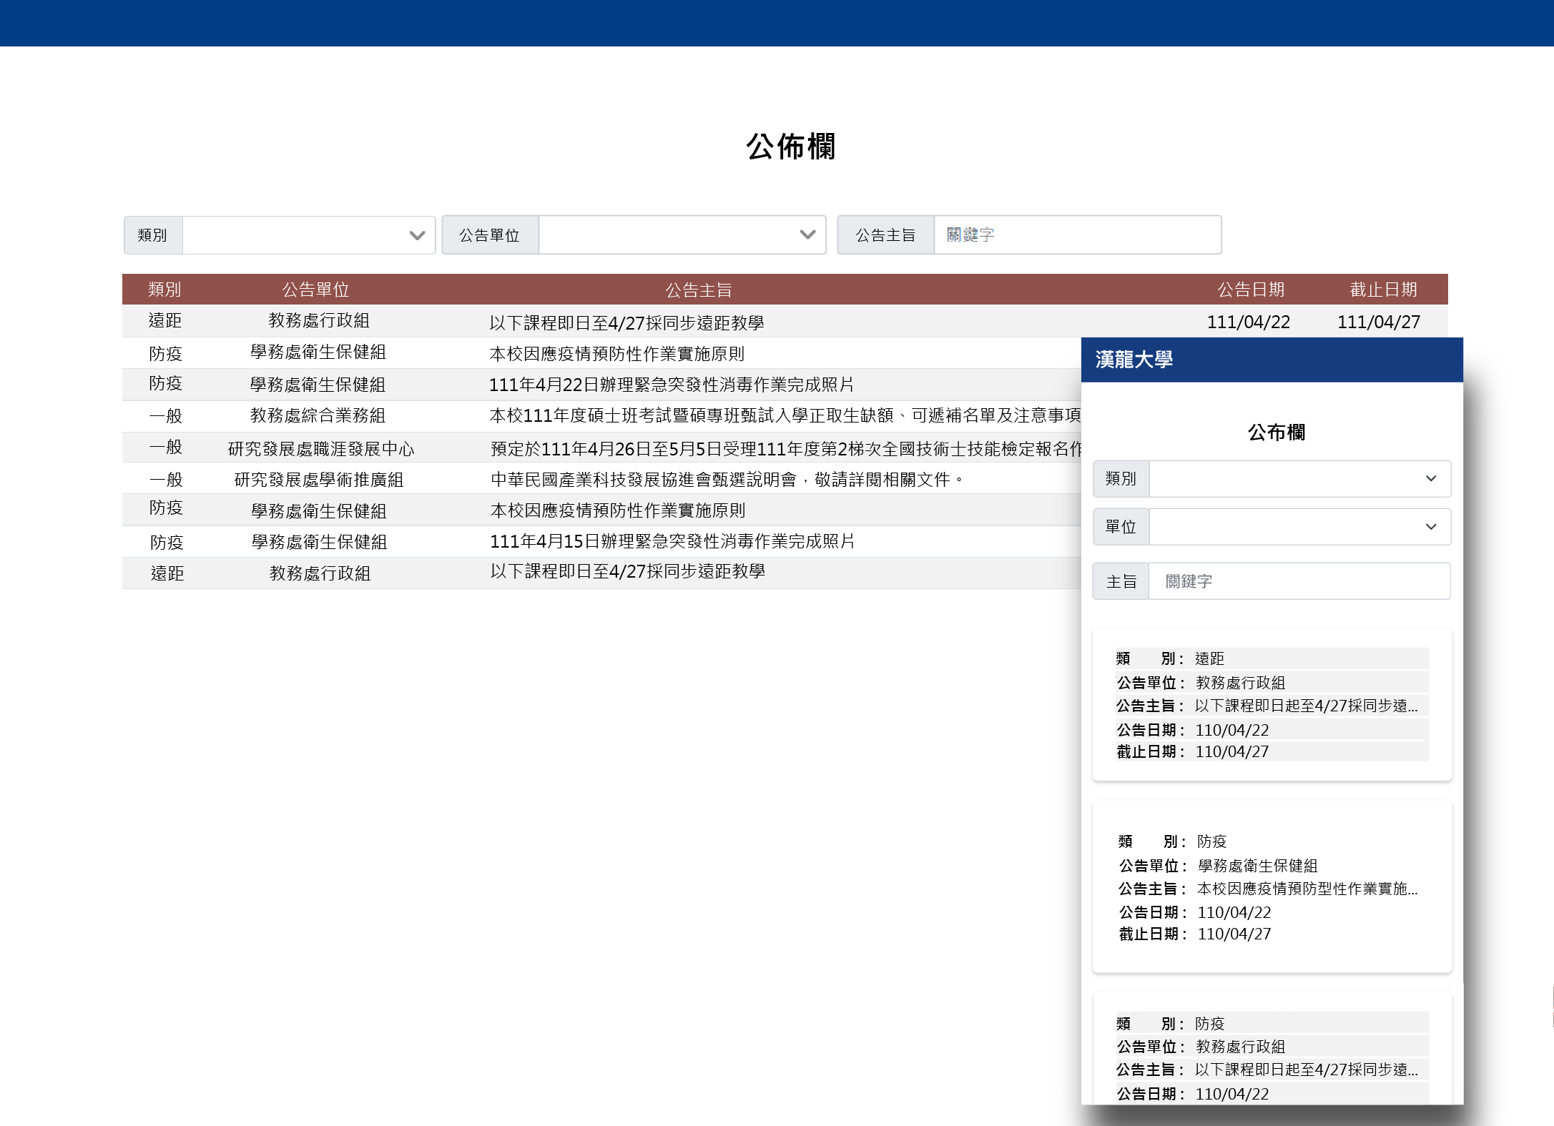Open announcement 111年4月22日辦理緊急突發性消毒作業完成照片
1554x1126 pixels.
click(x=671, y=385)
